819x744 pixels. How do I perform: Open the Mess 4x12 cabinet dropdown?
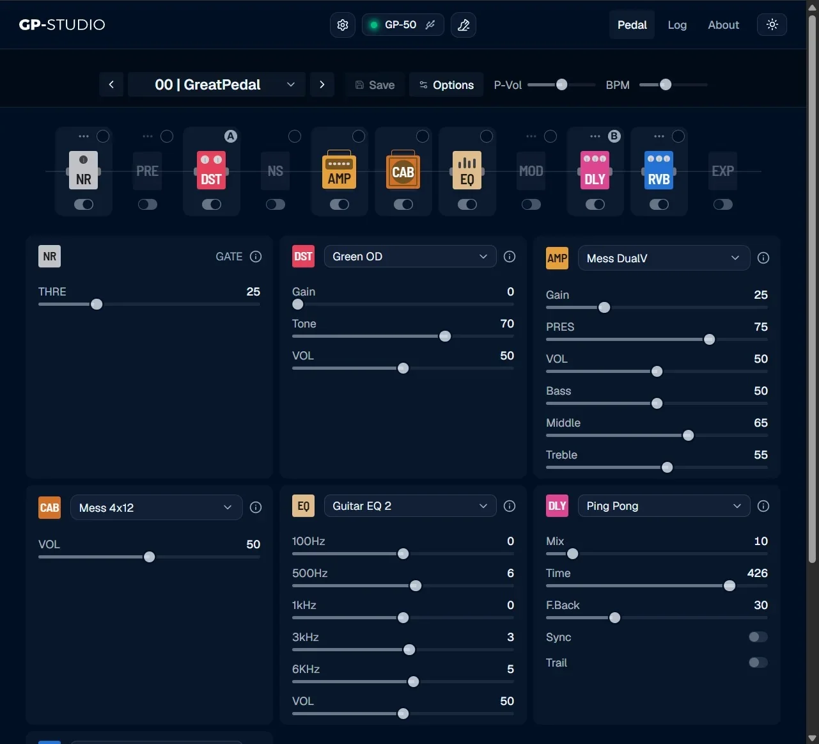tap(157, 507)
